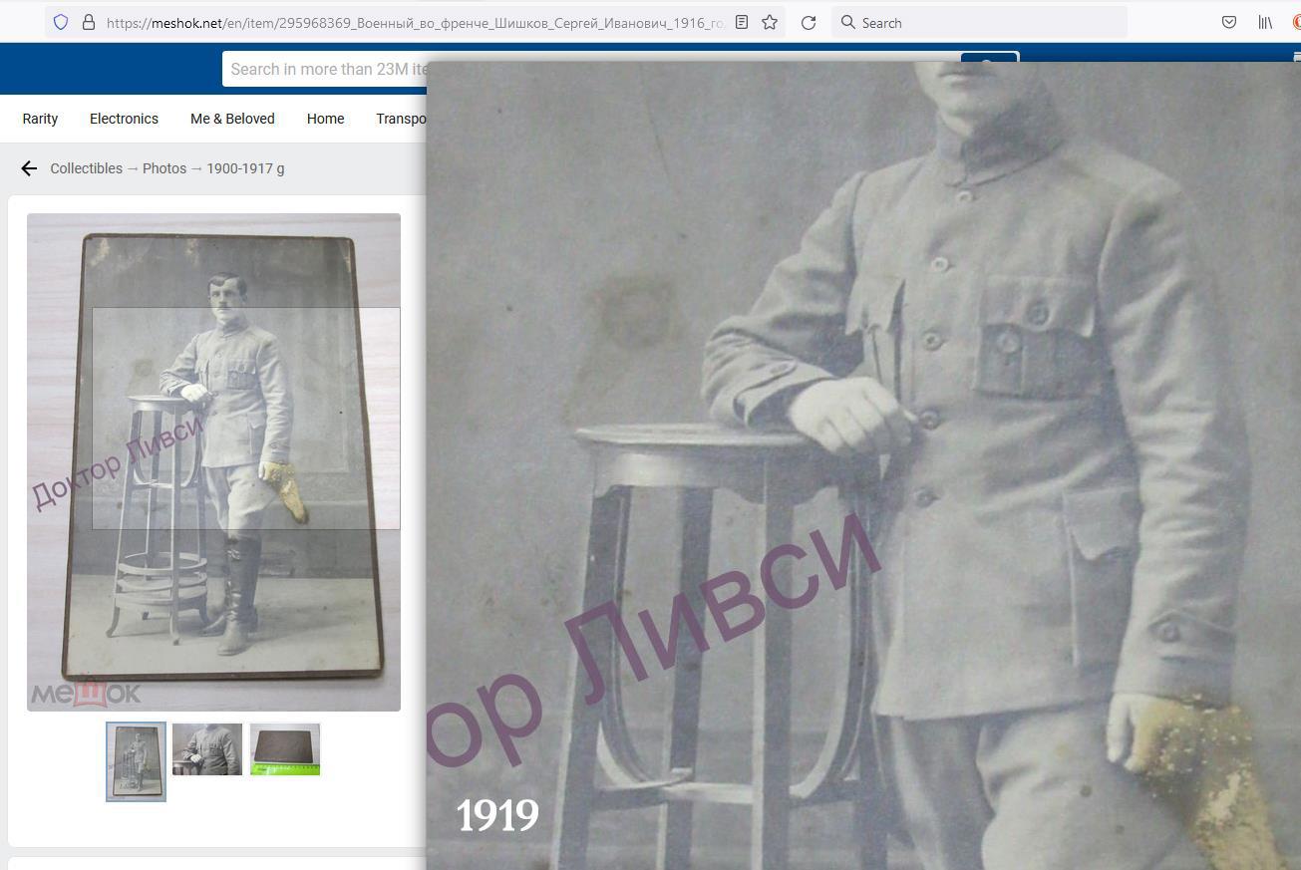Go to the Home category
This screenshot has width=1301, height=870.
coord(325,119)
